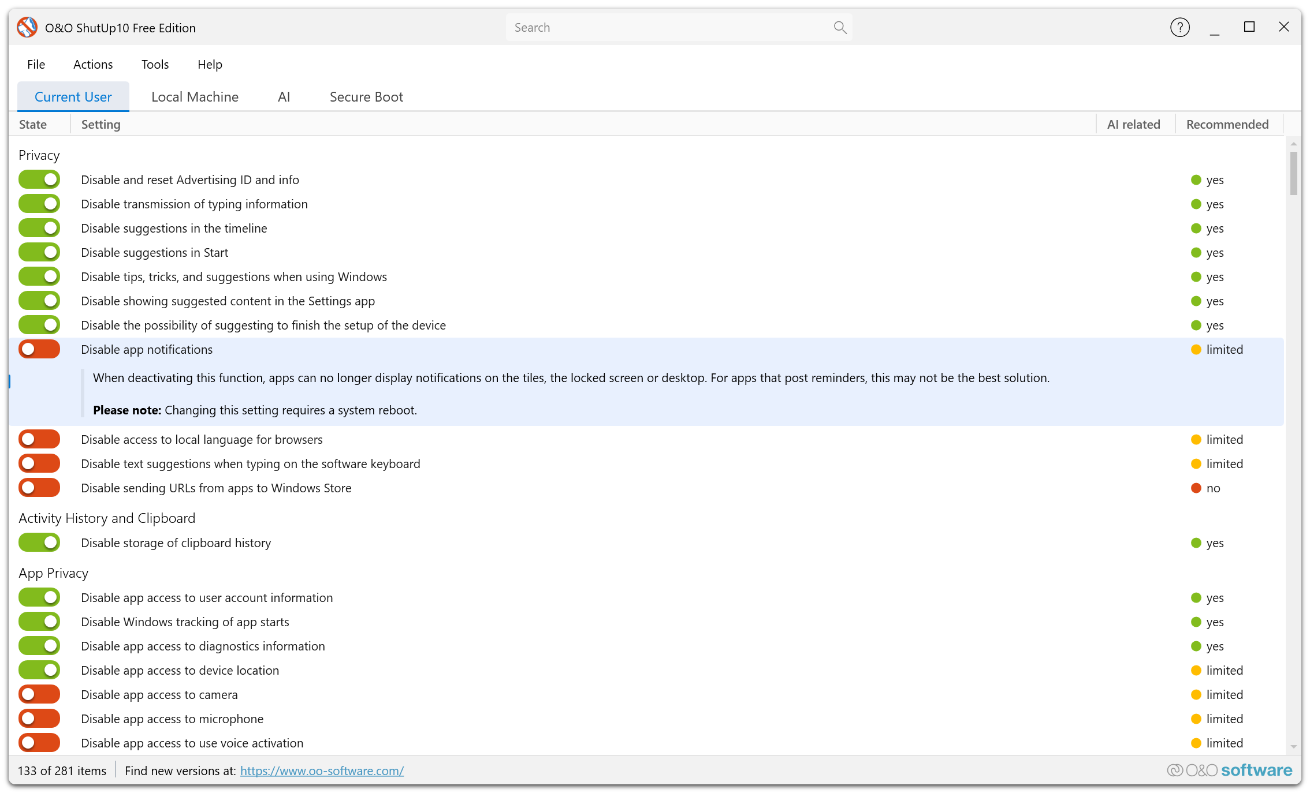Open the File menu

click(x=36, y=64)
